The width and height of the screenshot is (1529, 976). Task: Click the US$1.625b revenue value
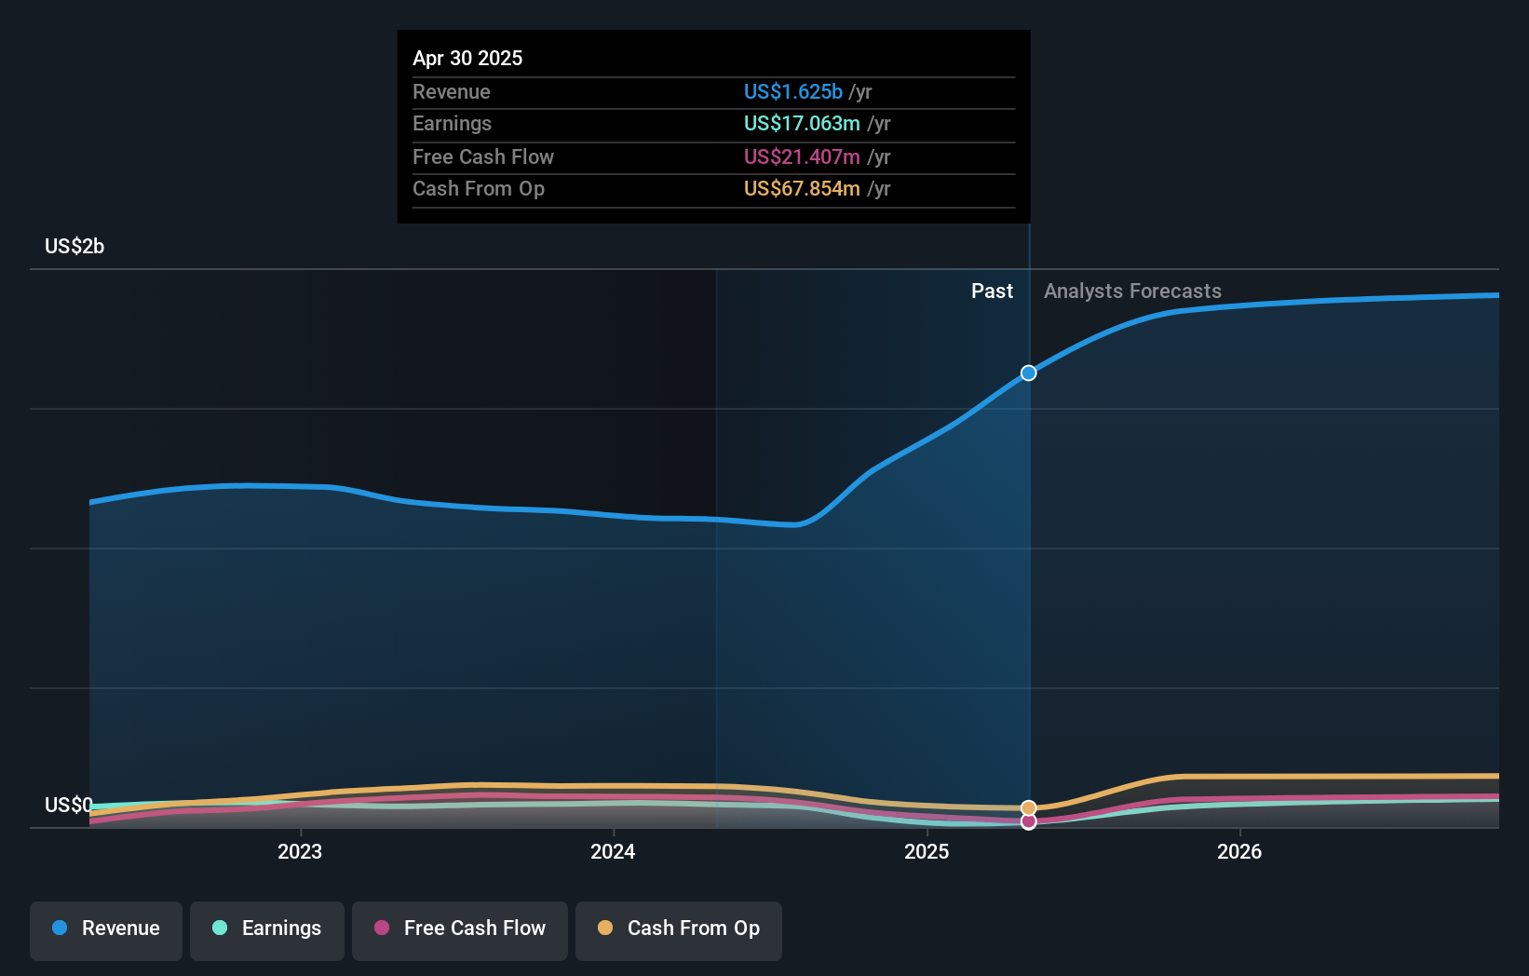(x=793, y=91)
